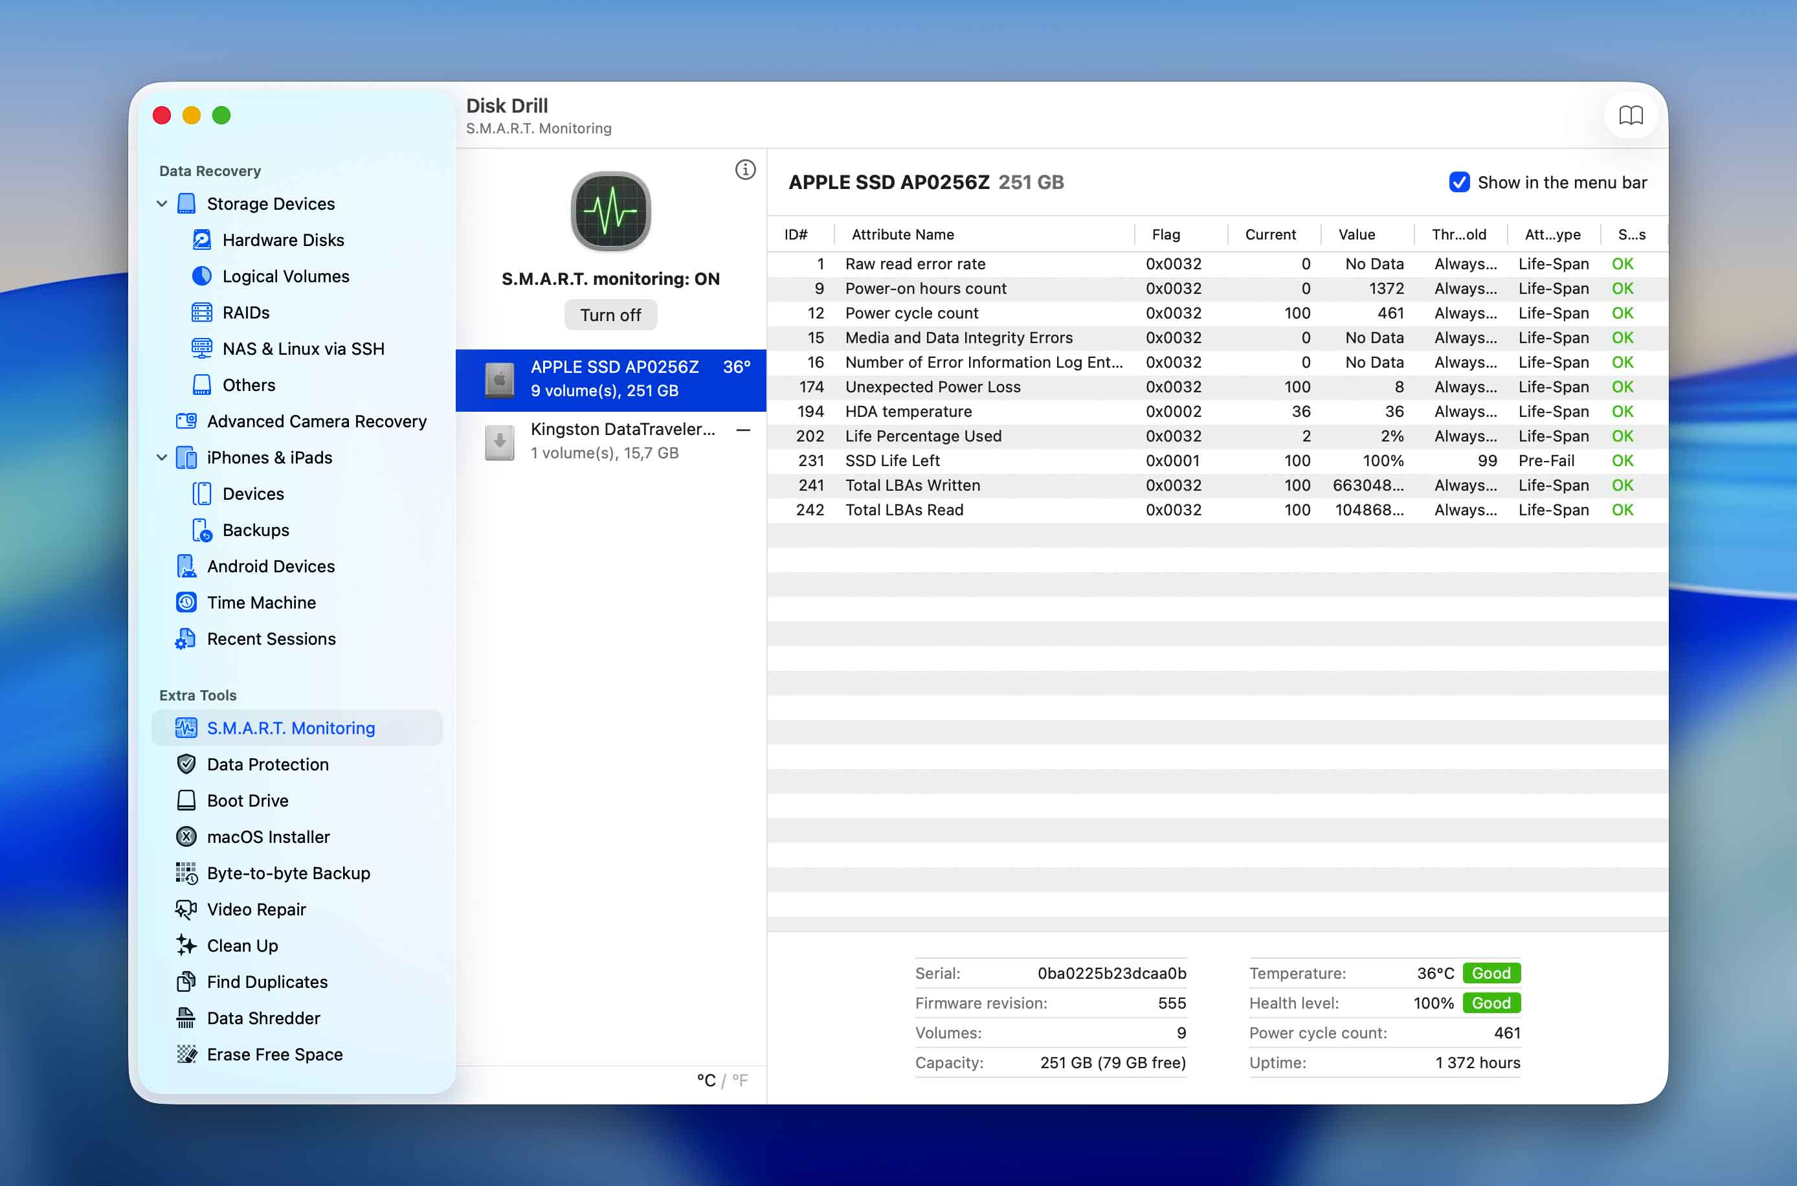The height and width of the screenshot is (1186, 1797).
Task: Switch temperature units to °F
Action: (x=740, y=1080)
